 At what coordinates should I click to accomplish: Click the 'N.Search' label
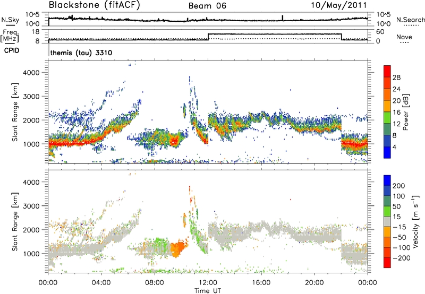point(410,20)
